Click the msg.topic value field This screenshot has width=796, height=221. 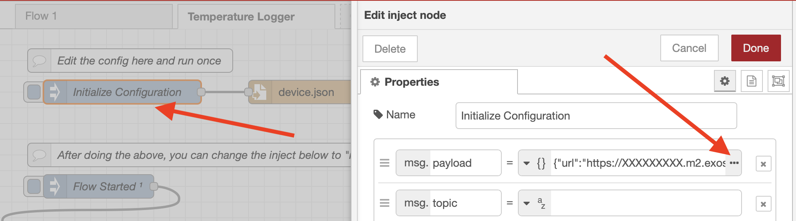[x=645, y=203]
